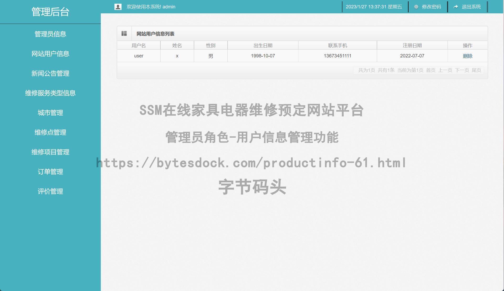Open 新闻公告管理 in the sidebar
Viewport: 504px width, 291px height.
(x=50, y=73)
